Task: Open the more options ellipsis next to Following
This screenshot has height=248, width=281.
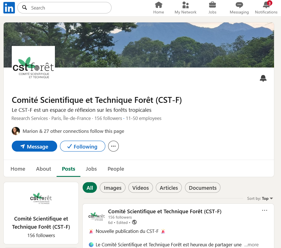Action: tap(113, 146)
